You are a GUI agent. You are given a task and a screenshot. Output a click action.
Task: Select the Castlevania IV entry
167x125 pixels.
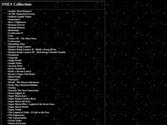coord(16,33)
